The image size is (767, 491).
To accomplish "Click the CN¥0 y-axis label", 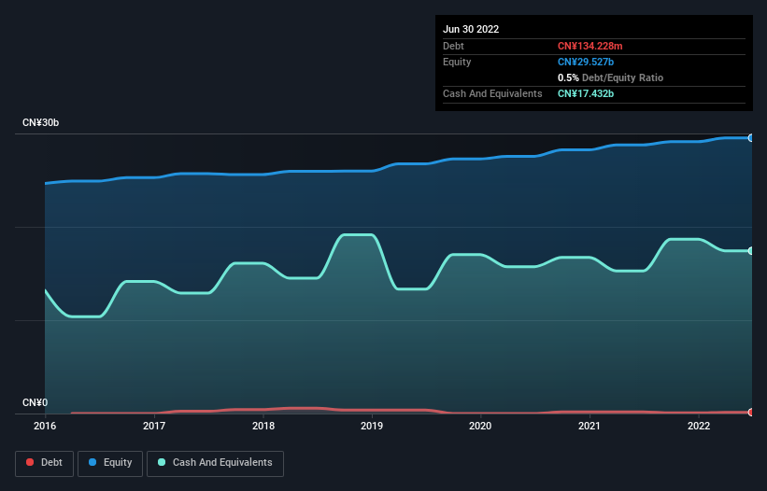I will click(x=36, y=402).
